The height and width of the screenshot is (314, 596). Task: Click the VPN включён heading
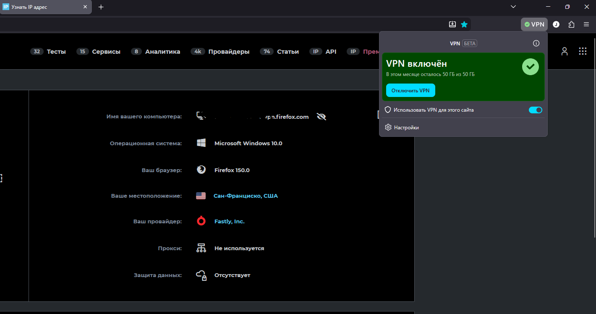(416, 64)
